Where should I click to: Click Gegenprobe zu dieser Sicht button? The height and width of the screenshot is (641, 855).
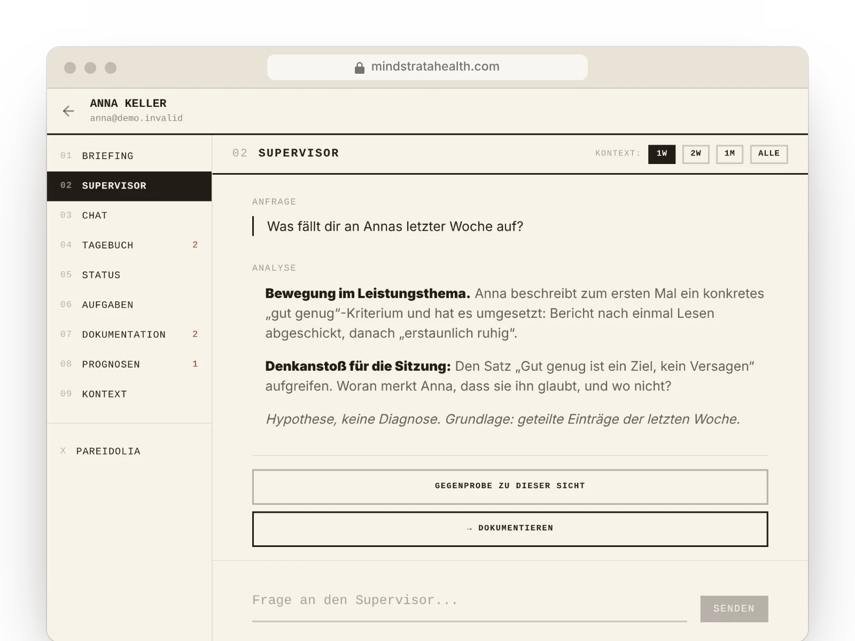510,487
